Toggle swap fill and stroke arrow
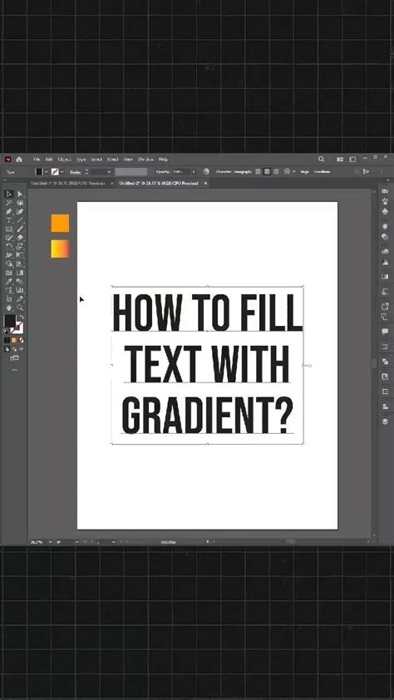The height and width of the screenshot is (700, 394). (22, 317)
